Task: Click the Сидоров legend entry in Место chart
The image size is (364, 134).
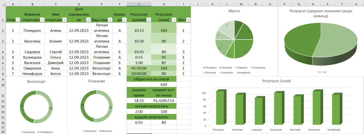Action: 242,68
